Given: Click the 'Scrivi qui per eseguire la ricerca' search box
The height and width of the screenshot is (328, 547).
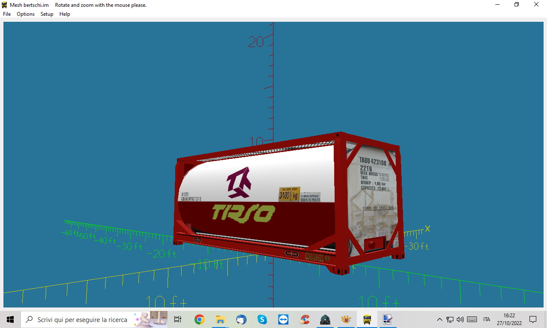Looking at the screenshot, I should [x=94, y=319].
